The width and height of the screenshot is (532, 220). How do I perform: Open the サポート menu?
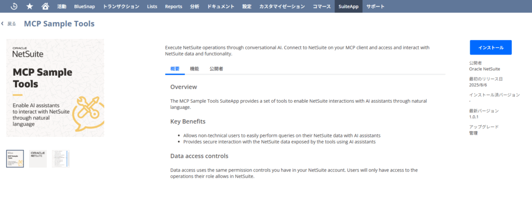(x=375, y=6)
